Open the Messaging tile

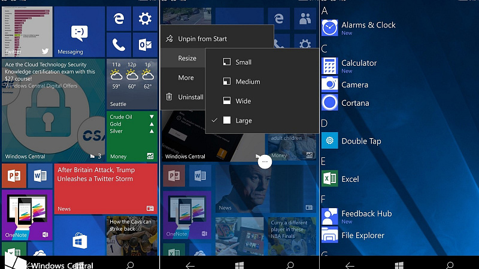[80, 32]
